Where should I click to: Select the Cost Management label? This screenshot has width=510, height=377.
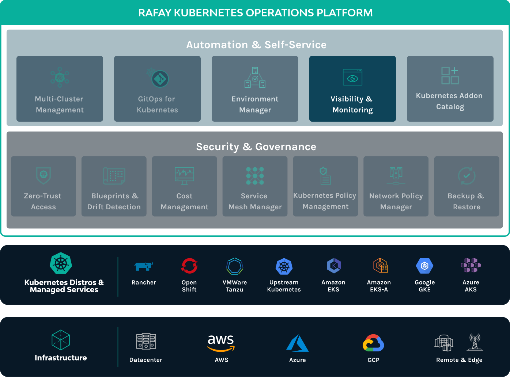(184, 201)
